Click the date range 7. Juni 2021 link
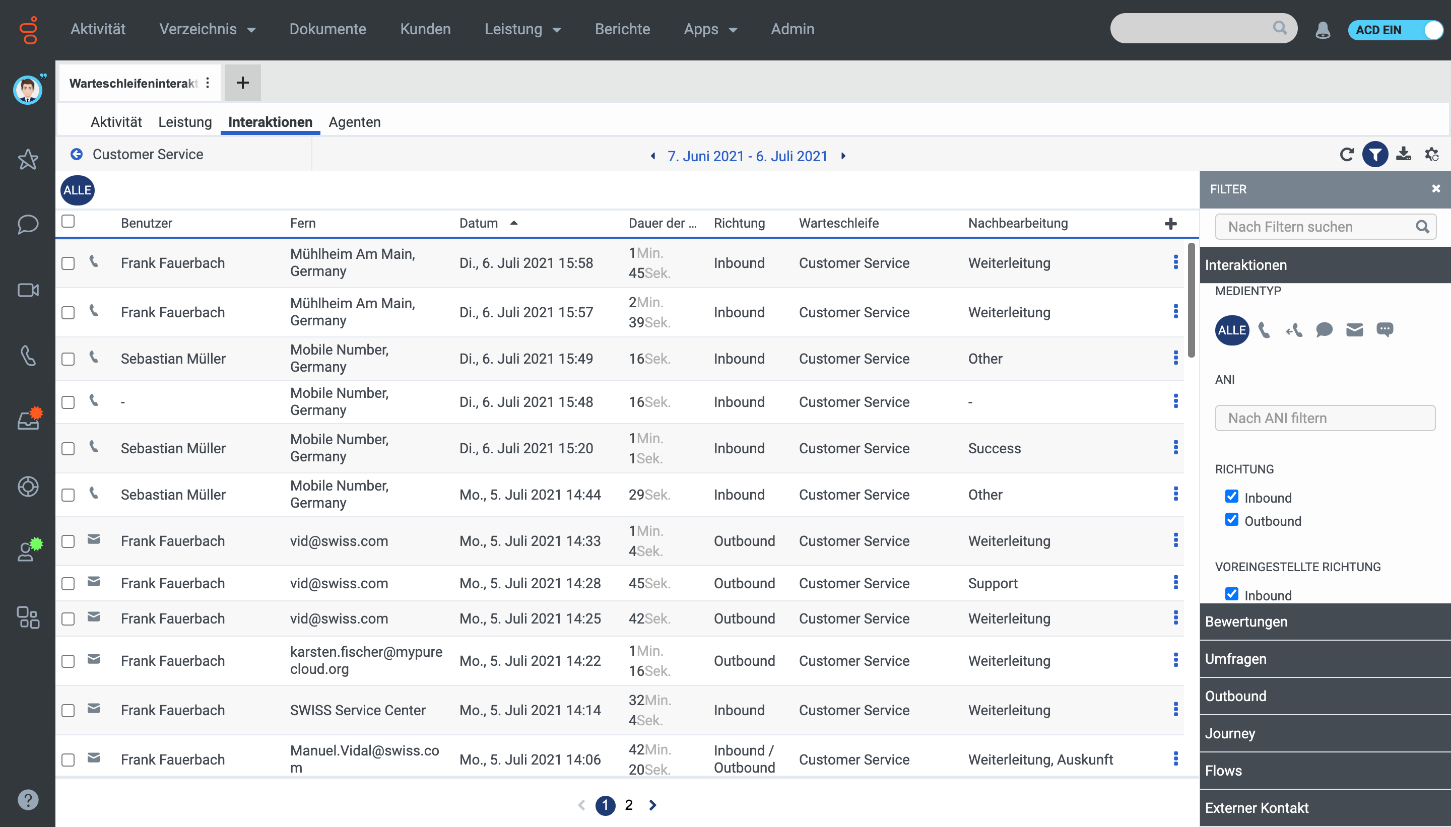Image resolution: width=1451 pixels, height=827 pixels. pyautogui.click(x=747, y=156)
